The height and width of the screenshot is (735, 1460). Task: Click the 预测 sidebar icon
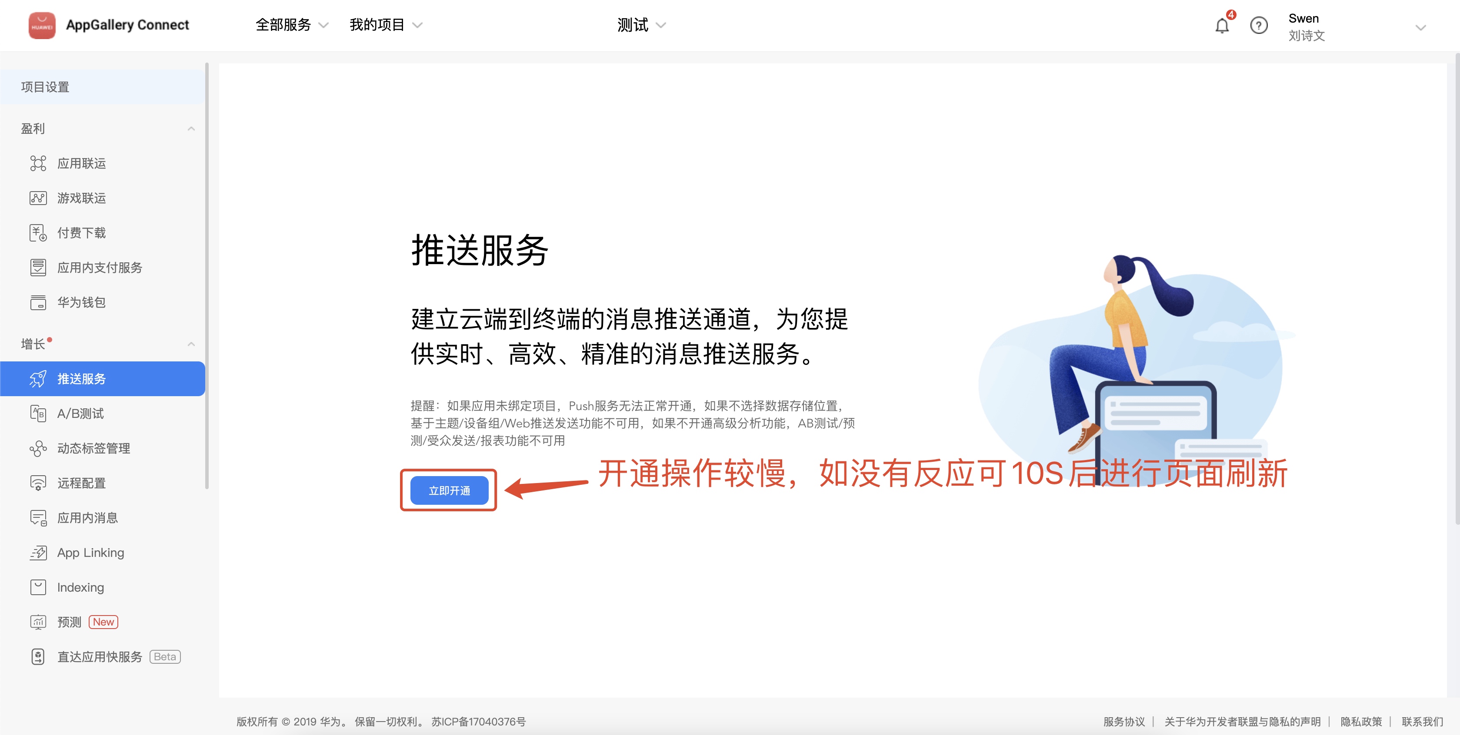[38, 622]
